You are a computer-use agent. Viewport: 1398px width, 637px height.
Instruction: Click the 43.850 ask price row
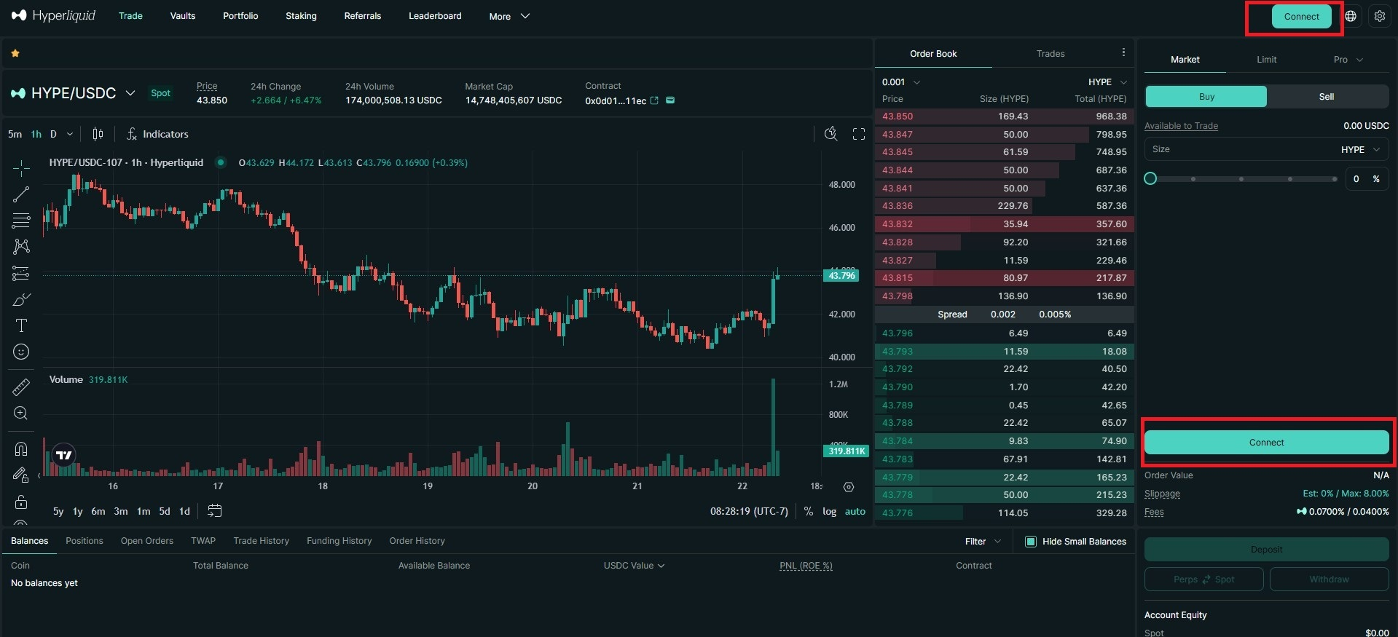pos(1004,116)
